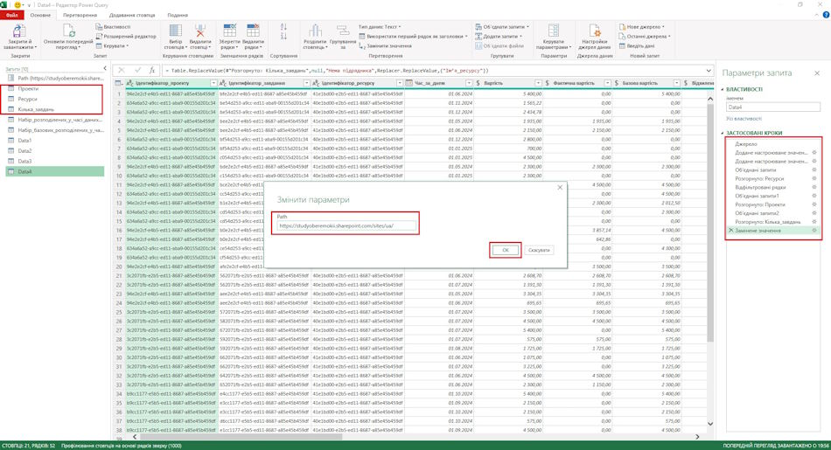This screenshot has width=831, height=450.
Task: Sort ascending using the A-Z icon
Action: coord(283,27)
